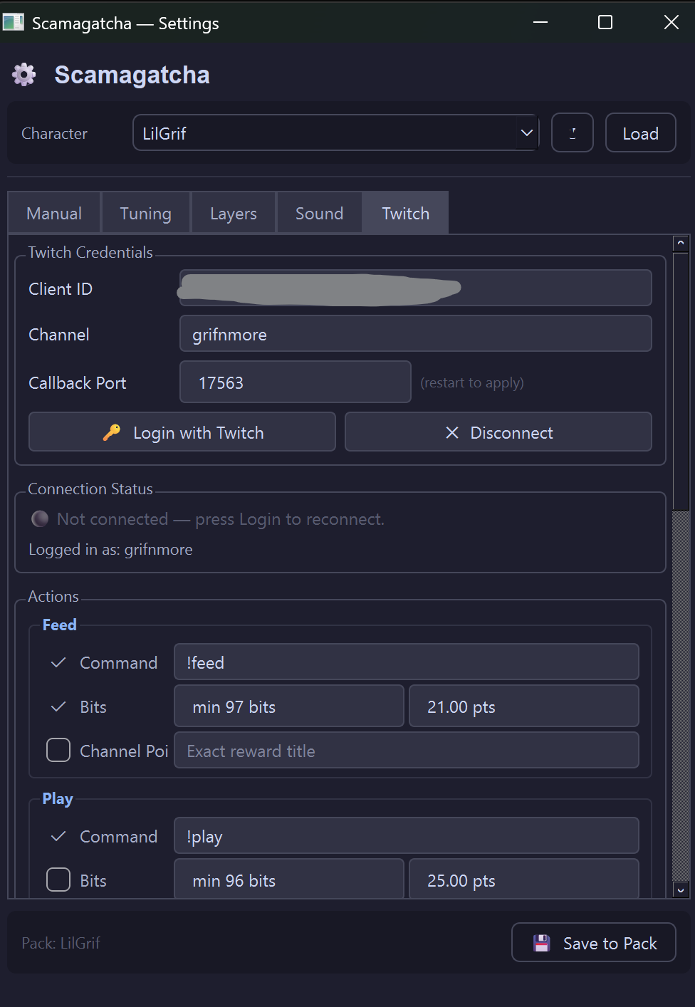Image resolution: width=695 pixels, height=1007 pixels.
Task: Uncheck the Feed Command checkbox
Action: pyautogui.click(x=58, y=662)
